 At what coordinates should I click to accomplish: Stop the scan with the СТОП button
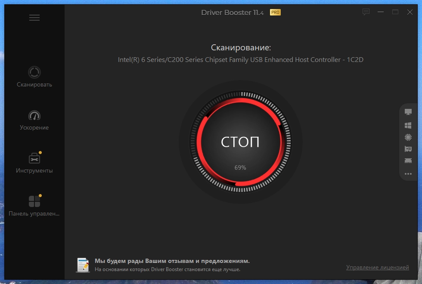(x=240, y=142)
